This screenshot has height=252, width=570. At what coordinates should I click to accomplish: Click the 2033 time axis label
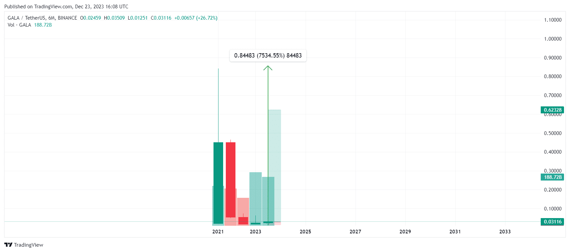tap(505, 232)
